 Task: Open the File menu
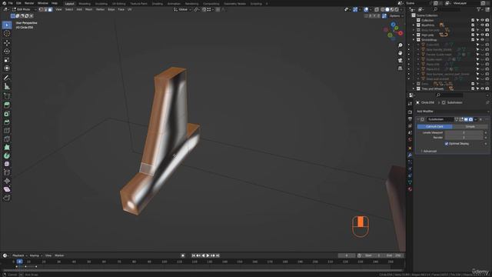tap(10, 3)
